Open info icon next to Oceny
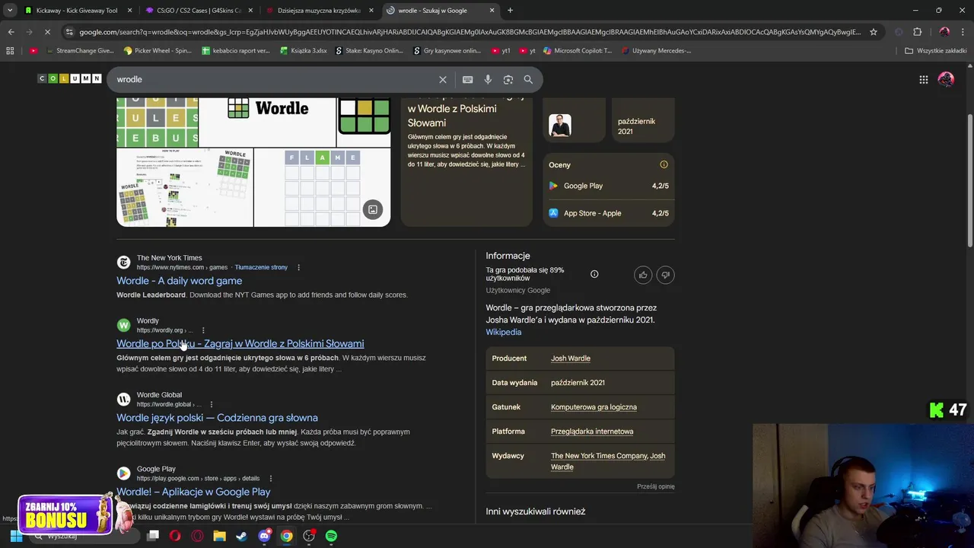This screenshot has height=548, width=974. pos(664,164)
